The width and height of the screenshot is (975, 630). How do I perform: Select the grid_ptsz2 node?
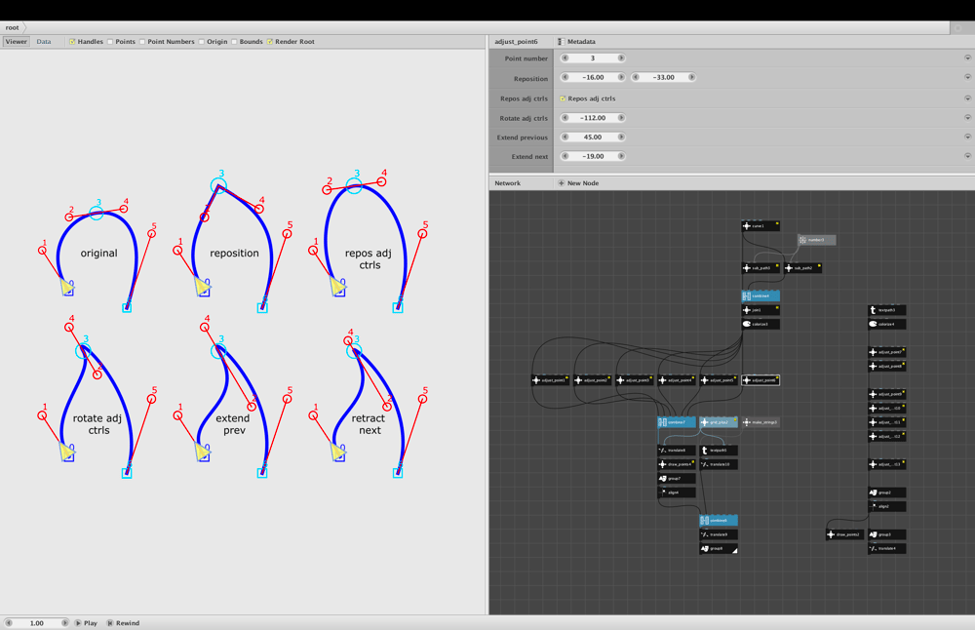[719, 422]
